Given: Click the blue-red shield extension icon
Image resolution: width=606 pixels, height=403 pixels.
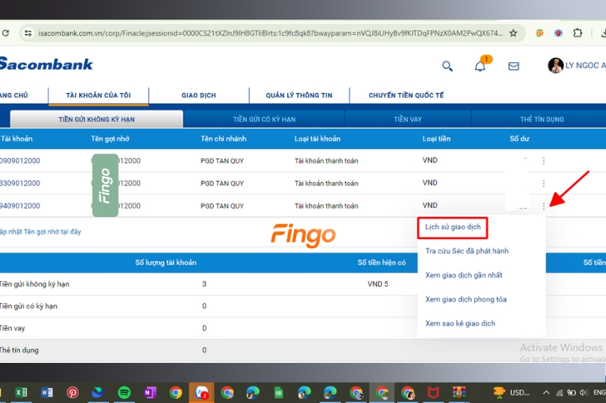Looking at the screenshot, I should (x=558, y=33).
